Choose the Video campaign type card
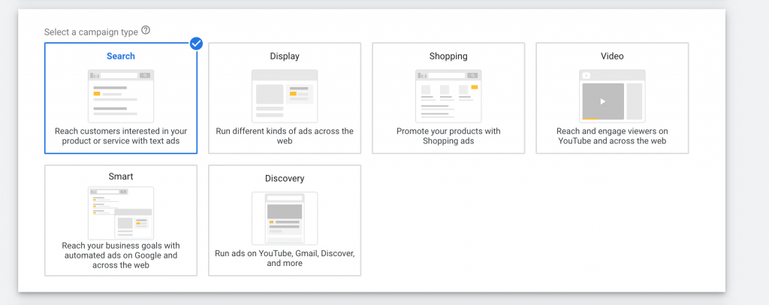Screen dimensions: 769x305 coord(612,98)
